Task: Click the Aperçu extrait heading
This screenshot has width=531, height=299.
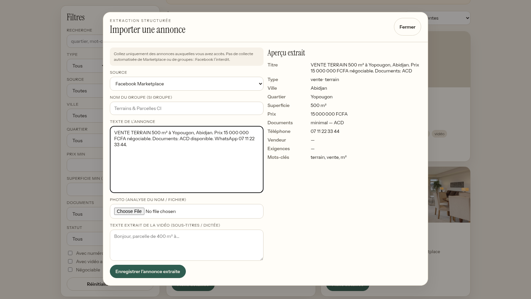Action: tap(286, 53)
